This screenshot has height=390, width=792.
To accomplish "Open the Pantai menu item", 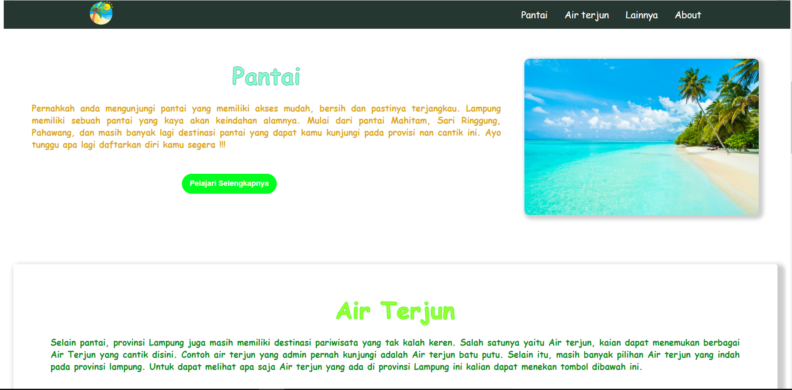I will point(534,15).
